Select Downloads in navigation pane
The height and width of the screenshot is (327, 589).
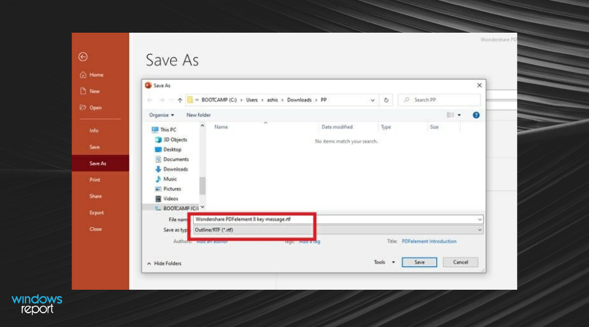171,169
